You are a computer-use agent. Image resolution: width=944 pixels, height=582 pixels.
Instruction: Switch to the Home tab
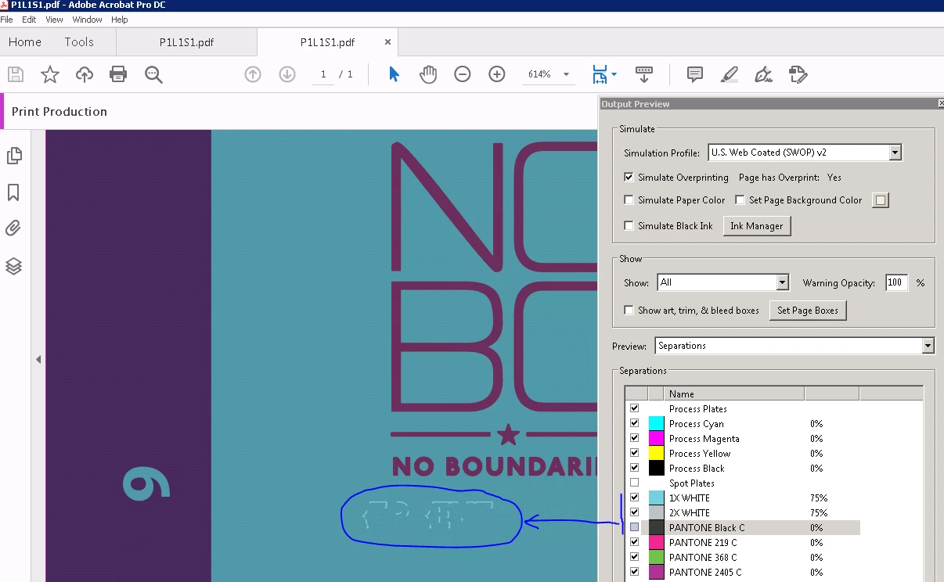pyautogui.click(x=25, y=42)
